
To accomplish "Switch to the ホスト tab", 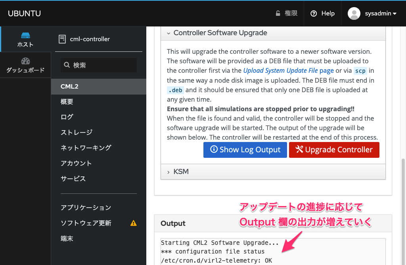I will 25,39.
